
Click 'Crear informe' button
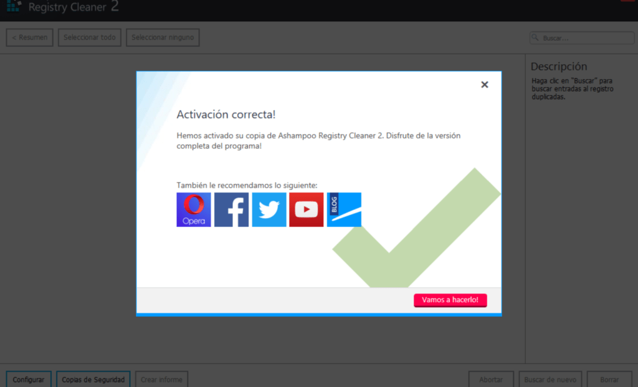(x=161, y=380)
